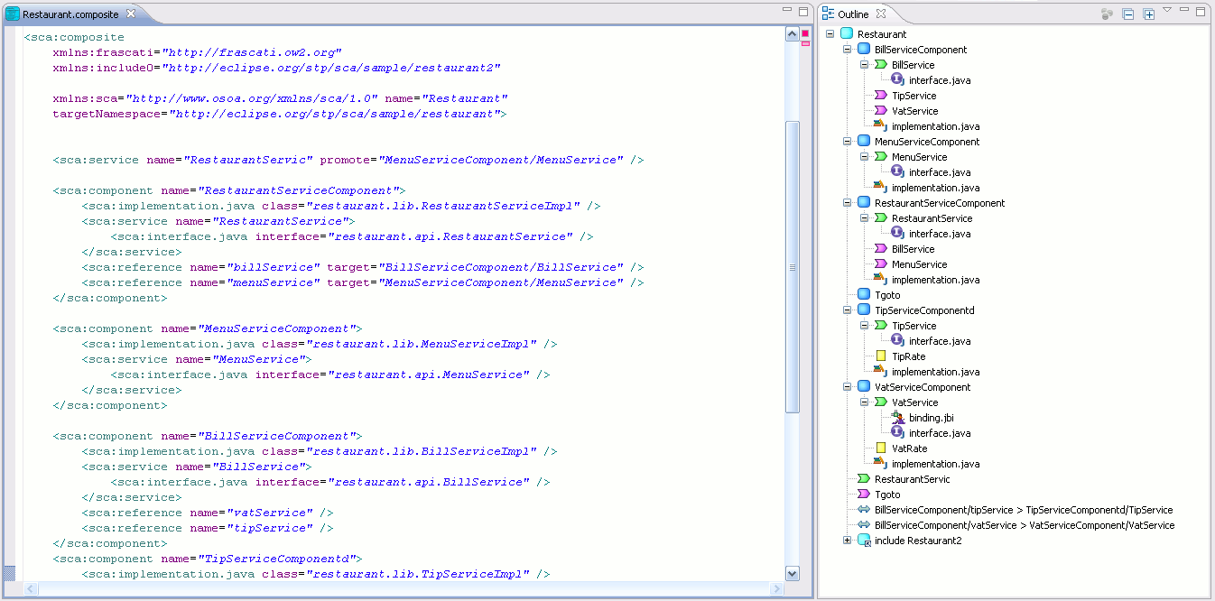Click the MenuServiceComponent component icon
Image resolution: width=1215 pixels, height=601 pixels.
(x=864, y=142)
